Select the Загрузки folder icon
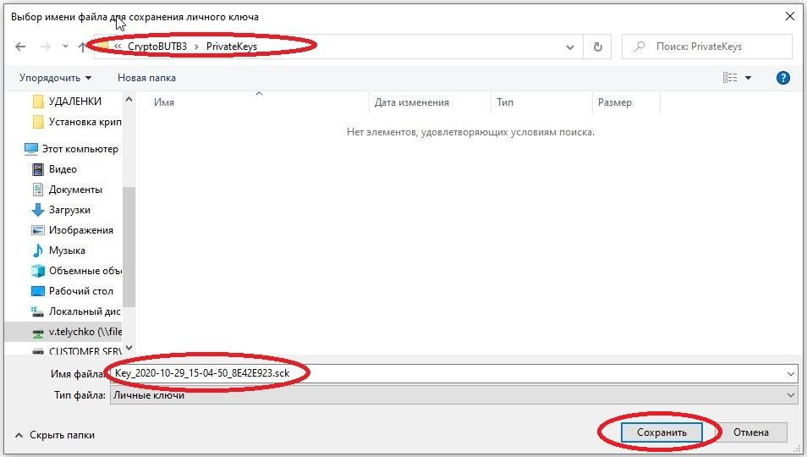 click(x=38, y=210)
